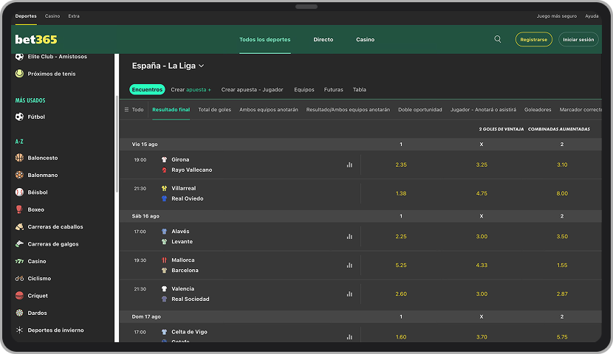Image resolution: width=613 pixels, height=354 pixels.
Task: Click the Próximos de tenis ball icon
Action: pyautogui.click(x=19, y=73)
